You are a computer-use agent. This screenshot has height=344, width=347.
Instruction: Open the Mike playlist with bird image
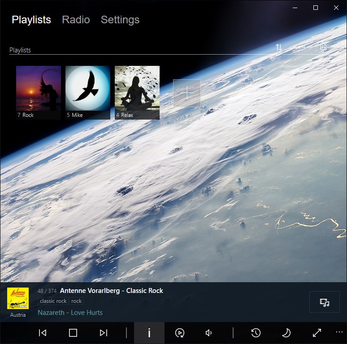tap(88, 92)
